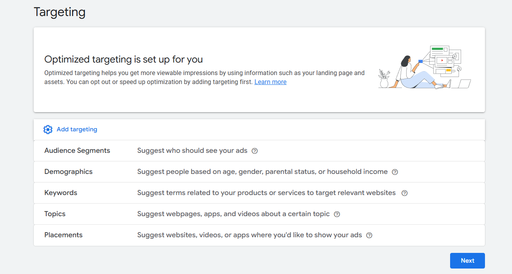This screenshot has height=274, width=512.
Task: Expand the Audience Segments row
Action: click(77, 150)
